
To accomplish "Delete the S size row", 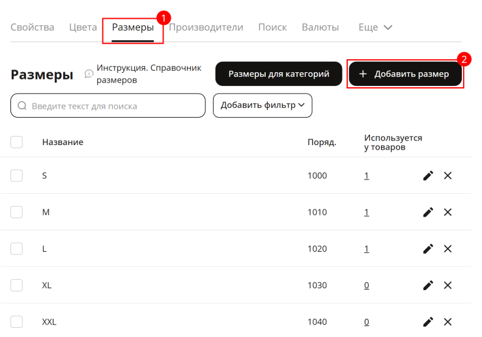I will (447, 176).
